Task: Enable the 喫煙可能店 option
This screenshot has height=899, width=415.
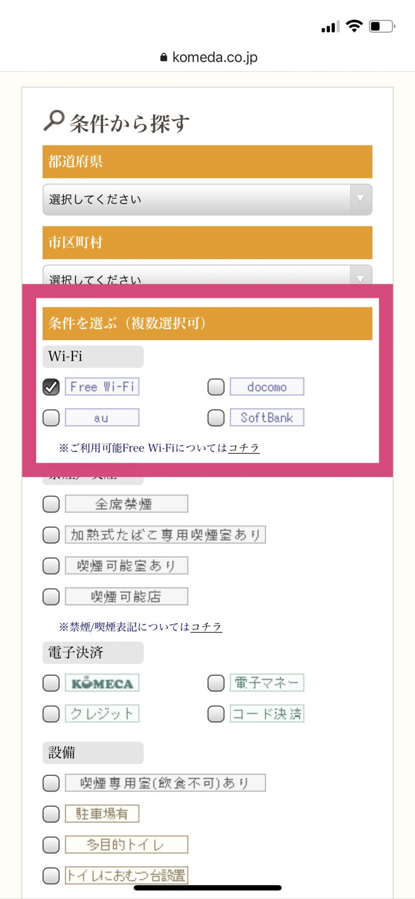Action: pyautogui.click(x=51, y=596)
